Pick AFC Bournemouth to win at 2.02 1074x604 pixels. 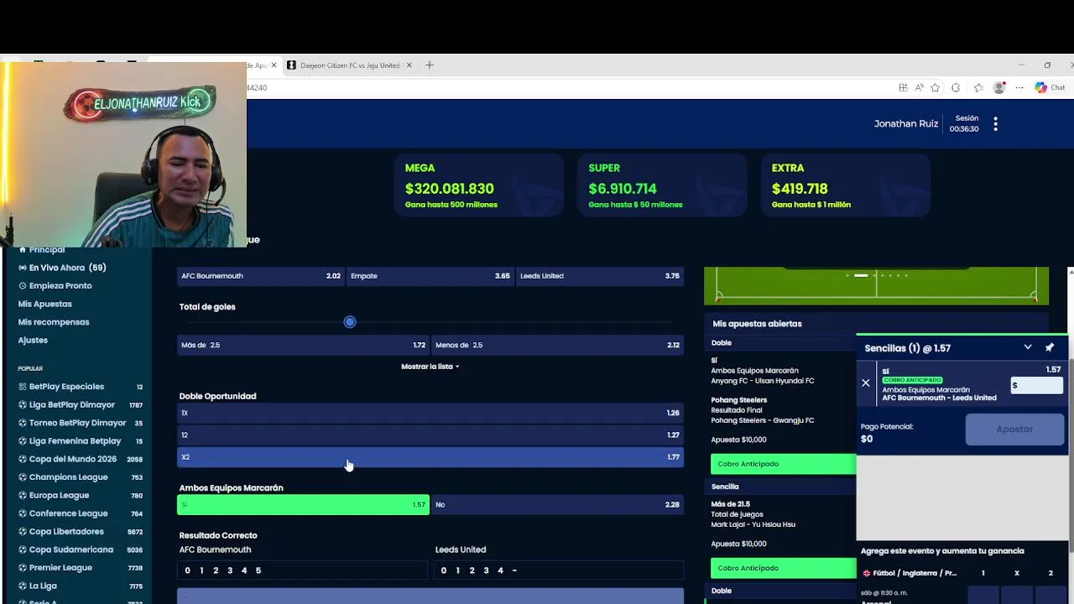point(260,276)
